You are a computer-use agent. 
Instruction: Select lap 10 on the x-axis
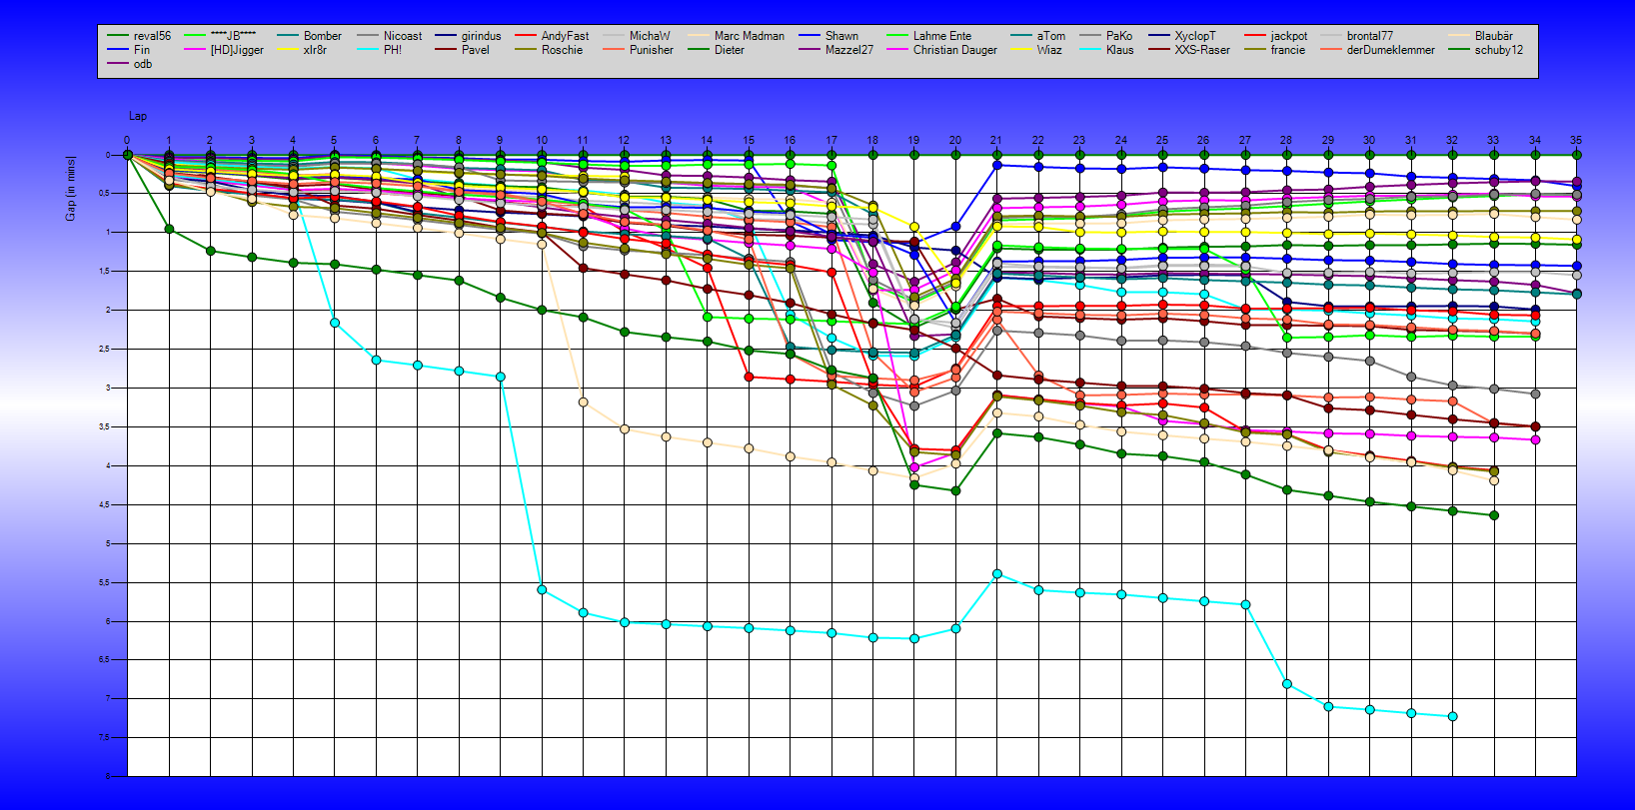pos(542,141)
